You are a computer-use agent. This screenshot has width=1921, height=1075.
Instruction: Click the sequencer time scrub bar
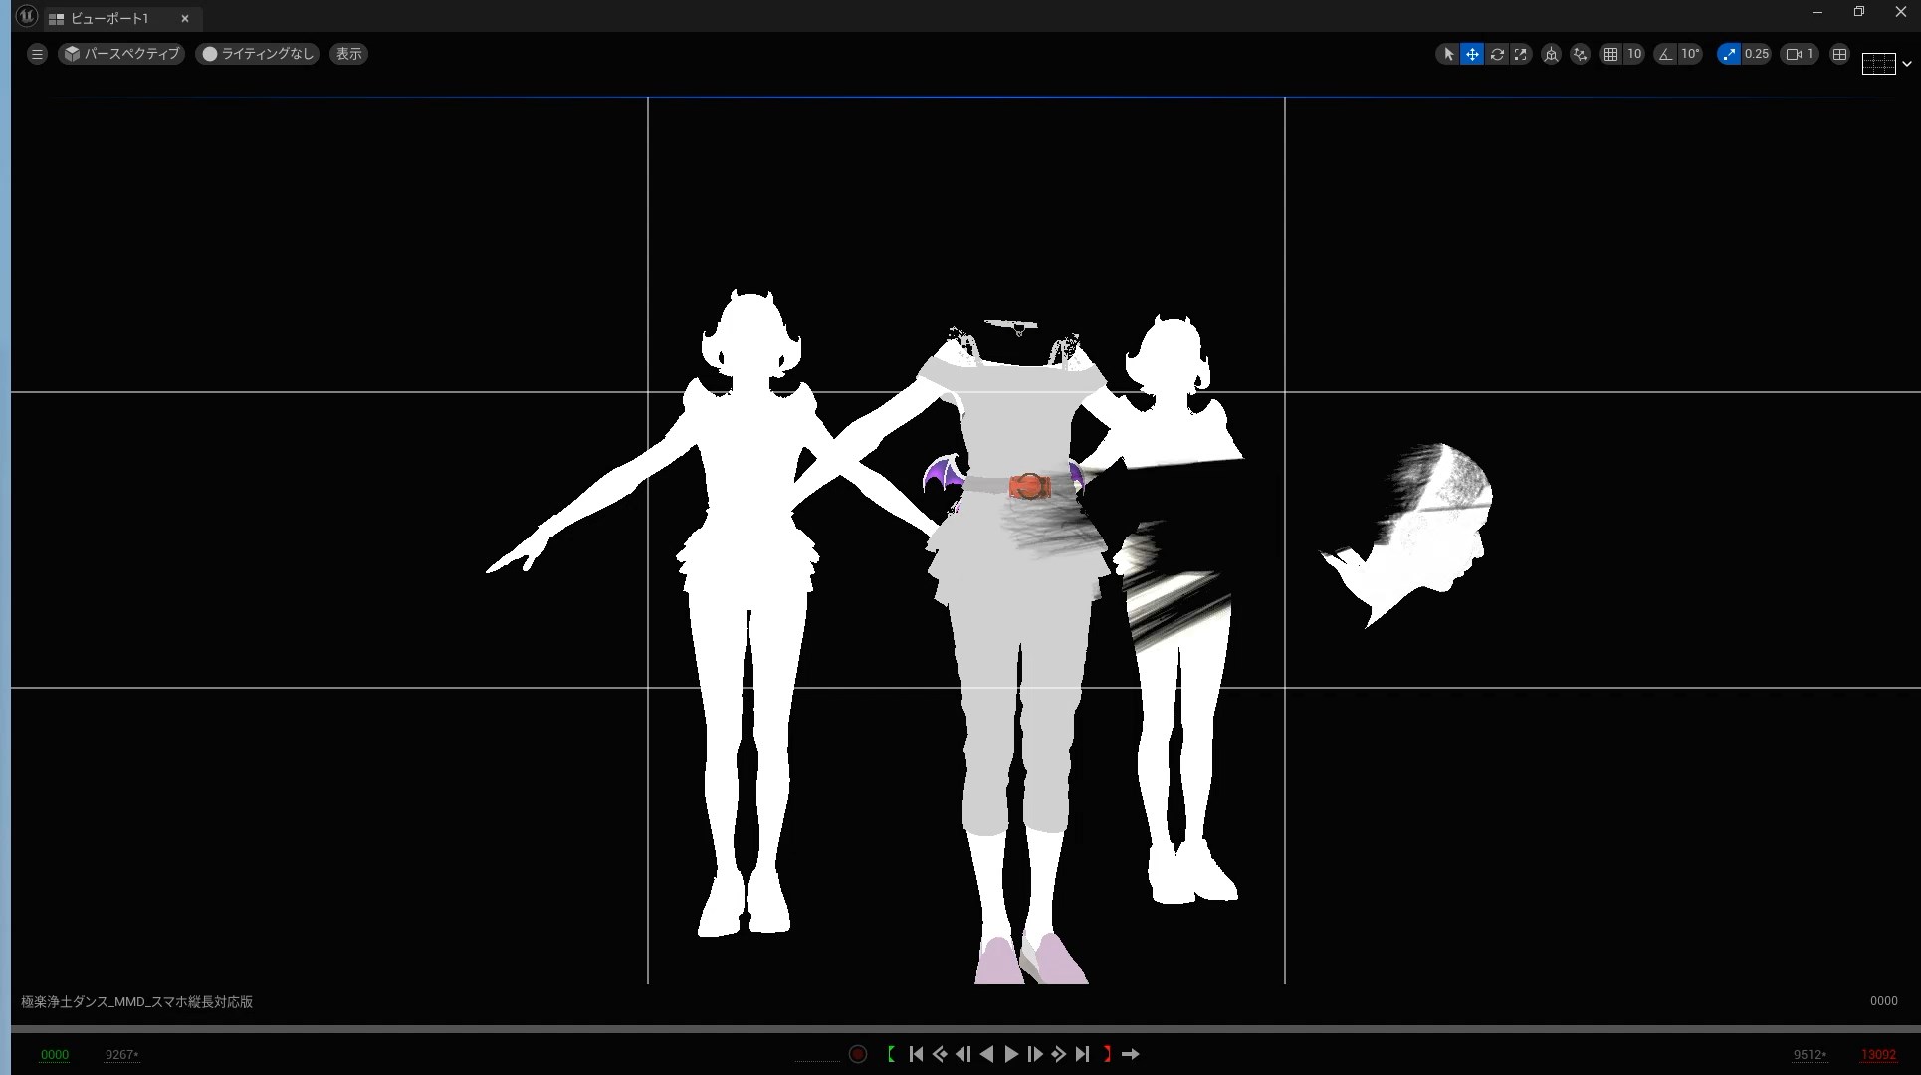click(x=960, y=1028)
